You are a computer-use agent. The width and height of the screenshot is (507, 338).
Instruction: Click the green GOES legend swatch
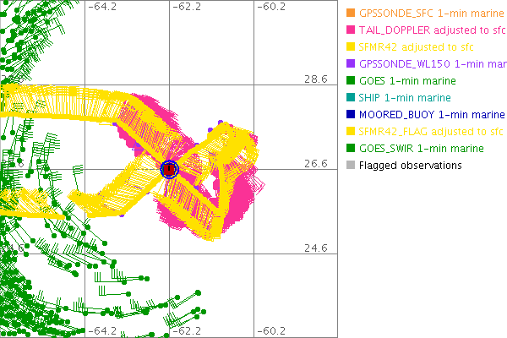(x=350, y=81)
